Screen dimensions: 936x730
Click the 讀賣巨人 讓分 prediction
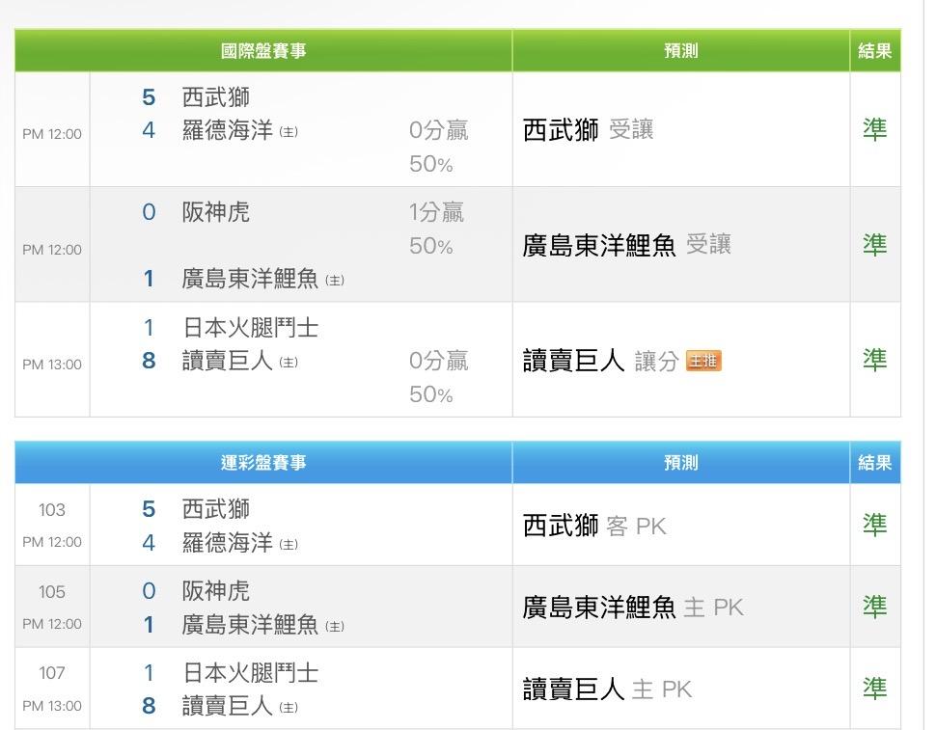point(600,362)
